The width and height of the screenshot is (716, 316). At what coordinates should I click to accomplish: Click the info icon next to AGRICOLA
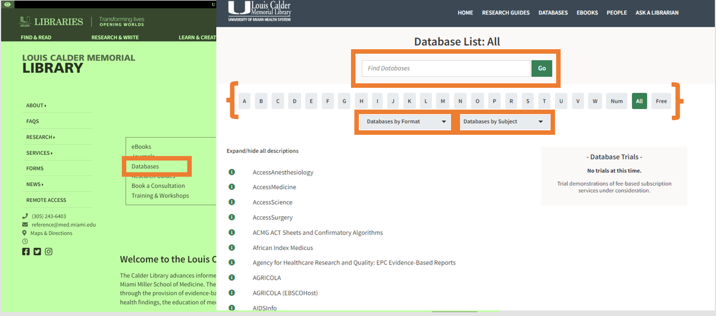pos(231,277)
